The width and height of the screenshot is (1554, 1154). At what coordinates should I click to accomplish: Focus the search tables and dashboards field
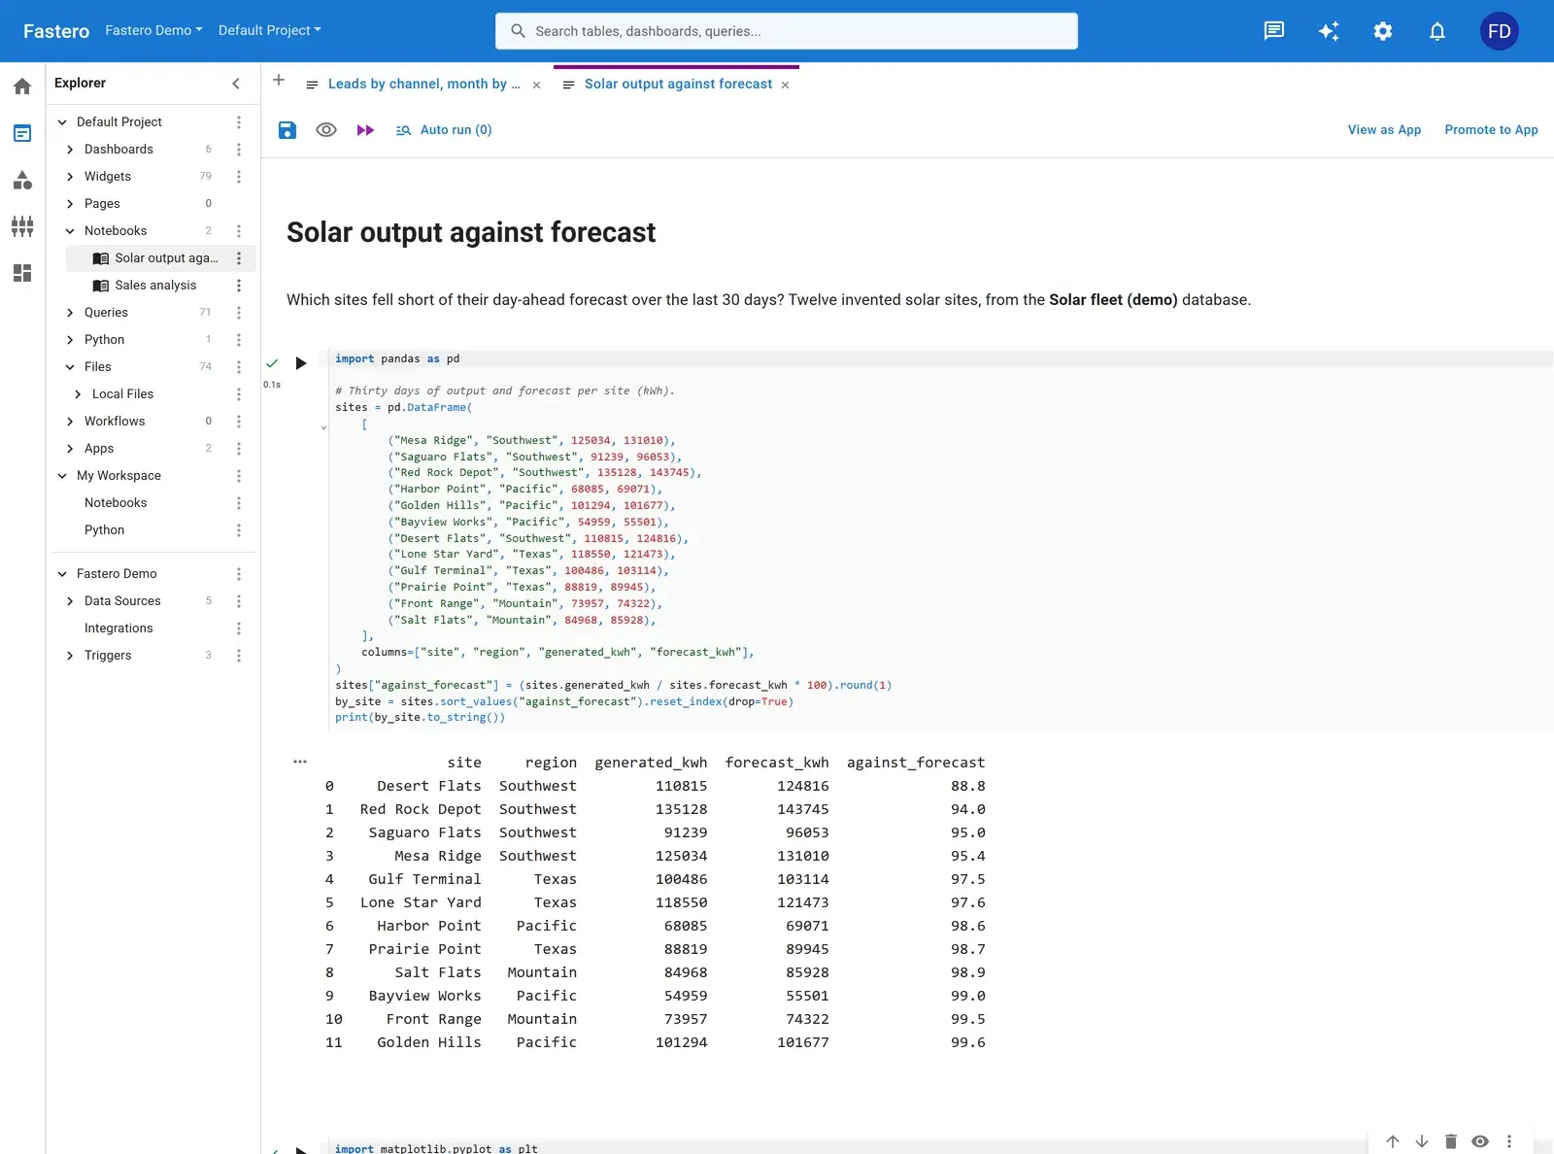(x=787, y=31)
